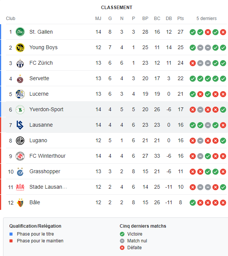The width and height of the screenshot is (228, 256).
Task: Click the St. Gallen club crest
Action: coord(20,32)
